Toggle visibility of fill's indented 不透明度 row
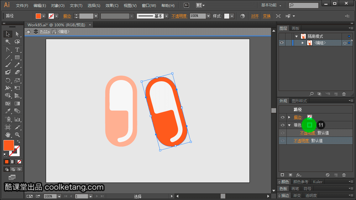This screenshot has height=200, width=356. click(x=283, y=133)
